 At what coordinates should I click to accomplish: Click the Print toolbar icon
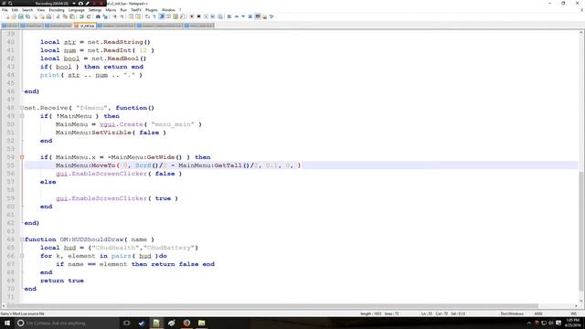pos(48,16)
